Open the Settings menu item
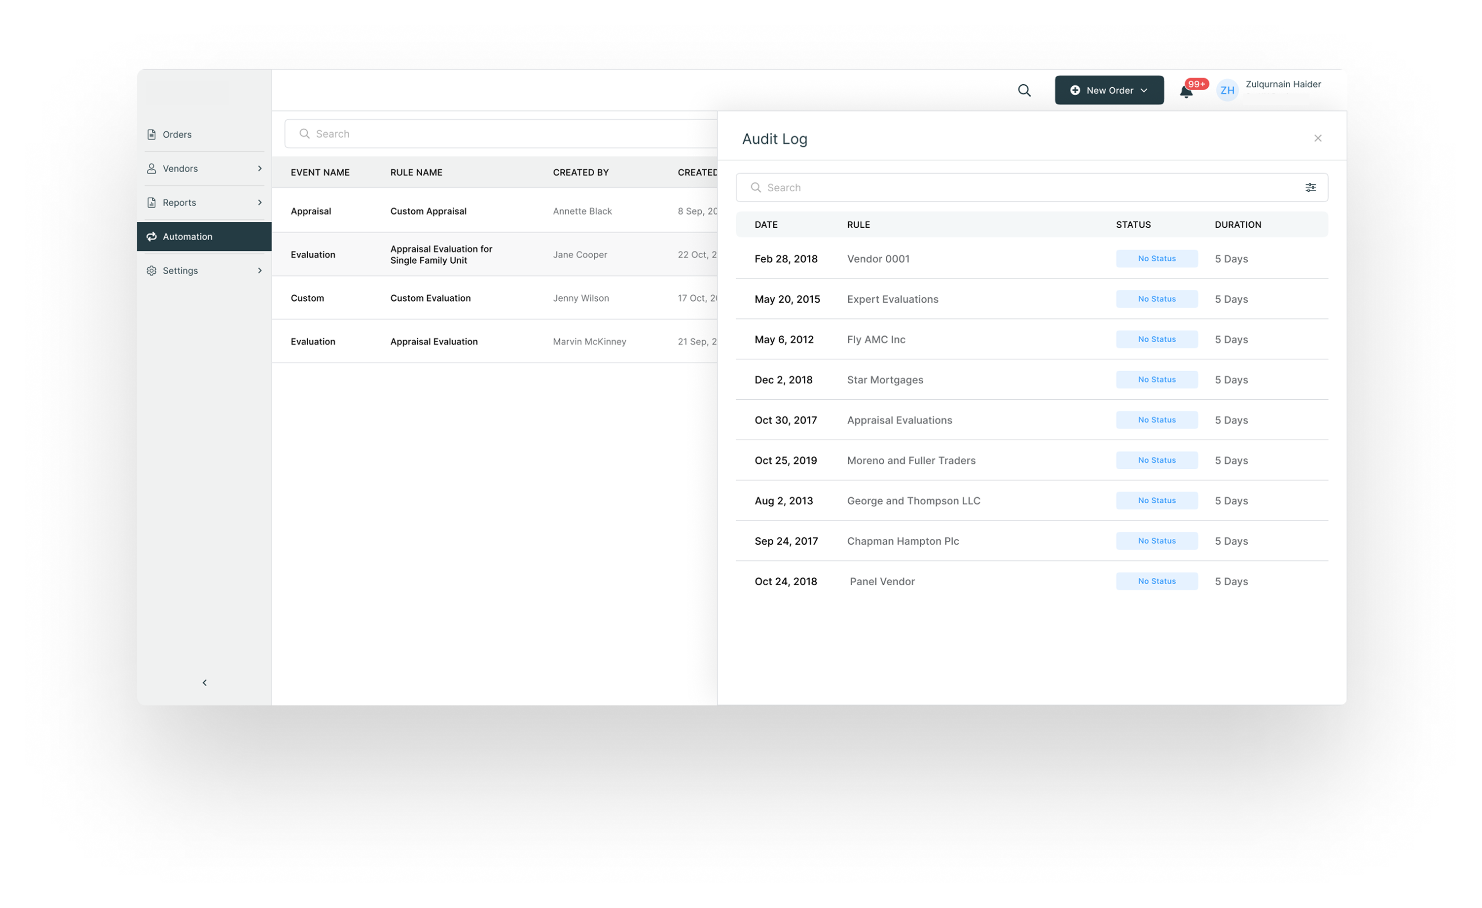This screenshot has width=1482, height=908. (x=204, y=271)
